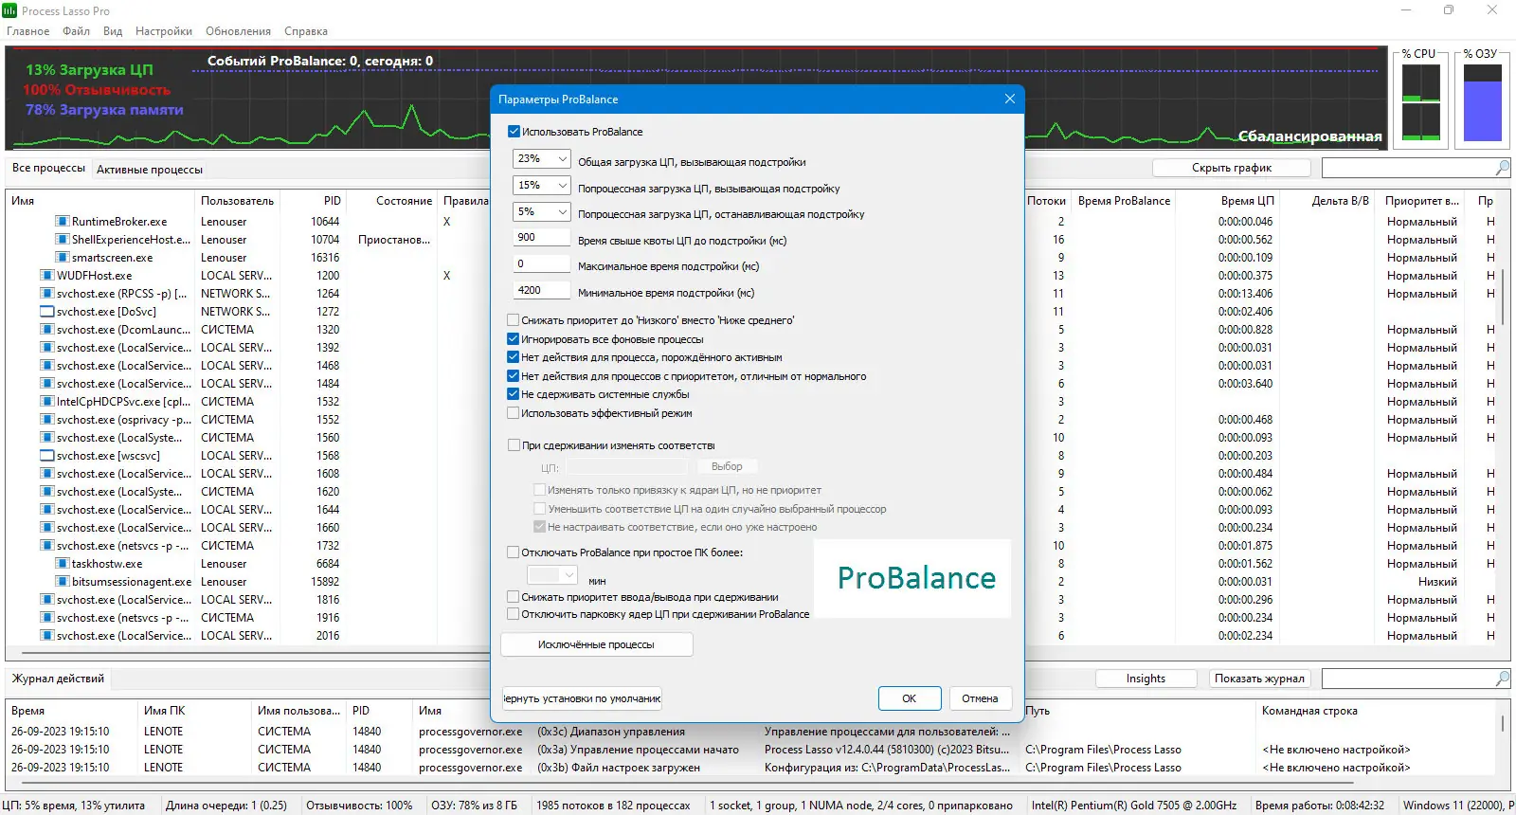Edit the 4200 minimum restraint time field

[x=542, y=291]
